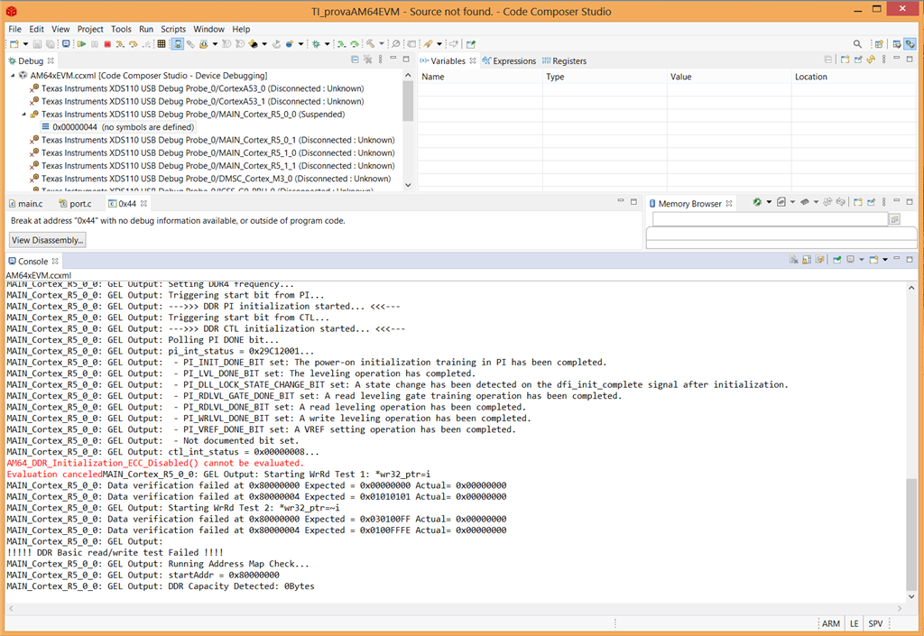Screen dimensions: 924x636
Task: Click the Go button beside memory address field
Action: (x=894, y=218)
